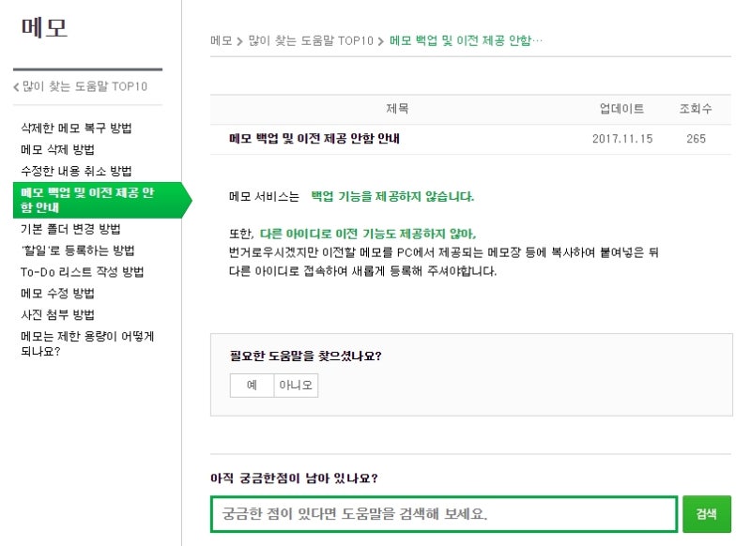The height and width of the screenshot is (546, 751).
Task: Answer 예 to helpful question
Action: [x=252, y=386]
